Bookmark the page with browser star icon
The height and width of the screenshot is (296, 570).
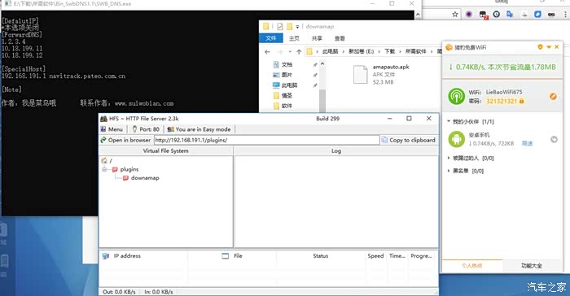pyautogui.click(x=454, y=14)
